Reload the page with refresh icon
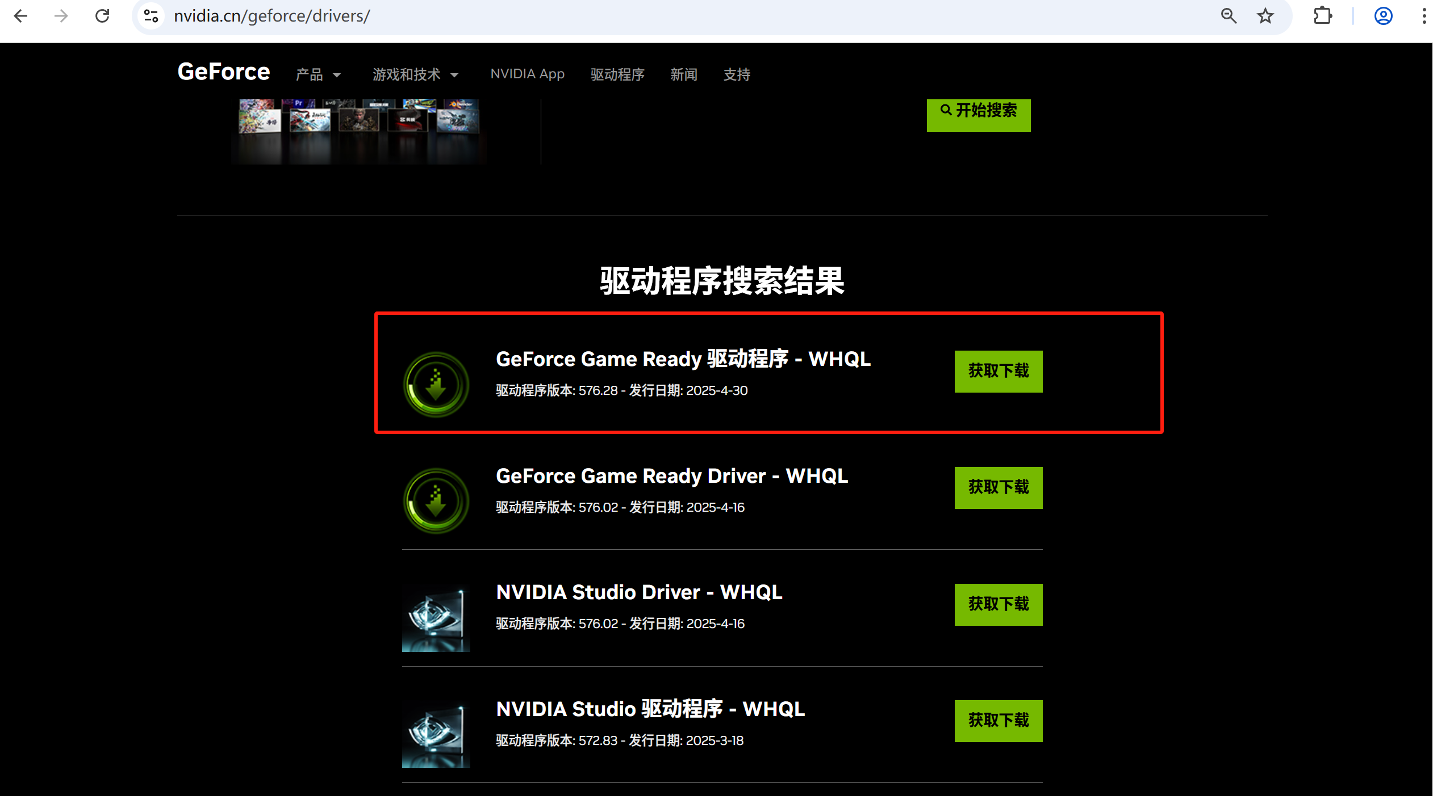The height and width of the screenshot is (796, 1433). 102,16
